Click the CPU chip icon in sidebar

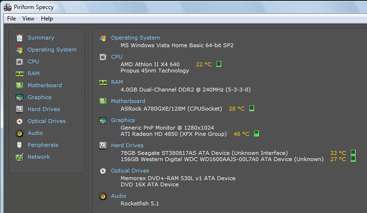tap(20, 61)
